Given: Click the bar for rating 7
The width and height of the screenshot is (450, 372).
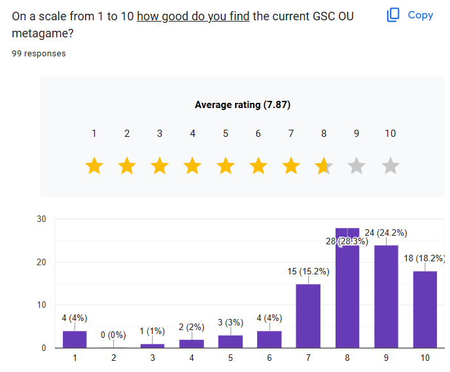Looking at the screenshot, I should 308,316.
